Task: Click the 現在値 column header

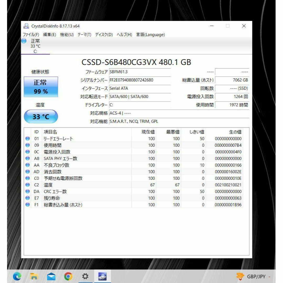Action: click(144, 132)
